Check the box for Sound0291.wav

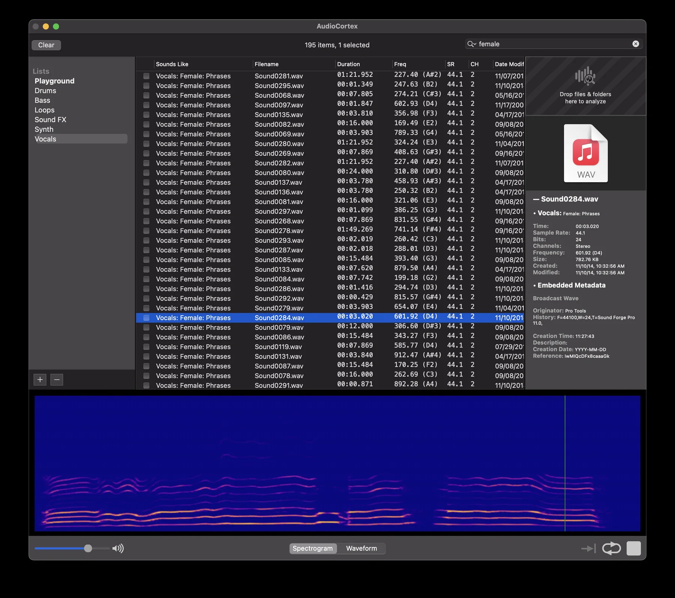click(x=146, y=385)
